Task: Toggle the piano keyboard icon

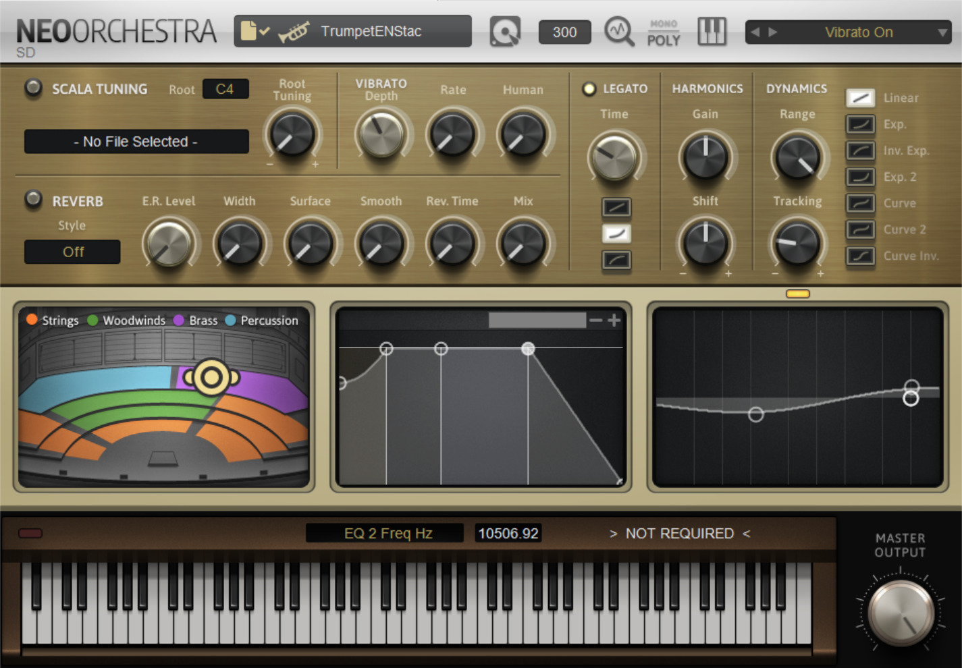Action: coord(712,31)
